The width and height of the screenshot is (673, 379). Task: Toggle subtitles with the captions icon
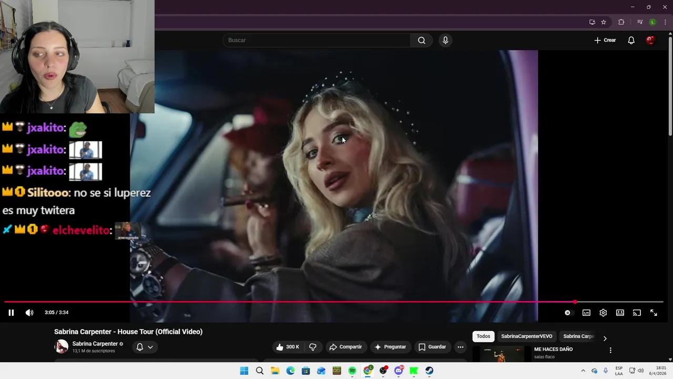coord(586,313)
